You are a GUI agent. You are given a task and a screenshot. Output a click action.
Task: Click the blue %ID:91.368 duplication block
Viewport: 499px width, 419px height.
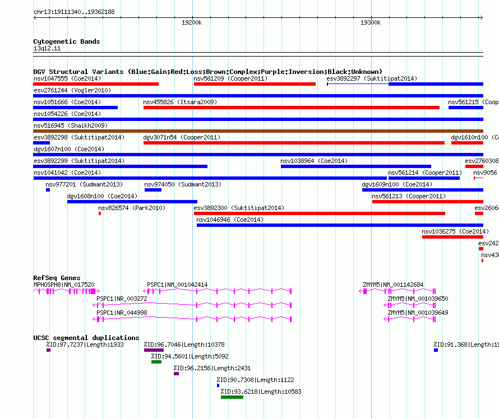(436, 350)
